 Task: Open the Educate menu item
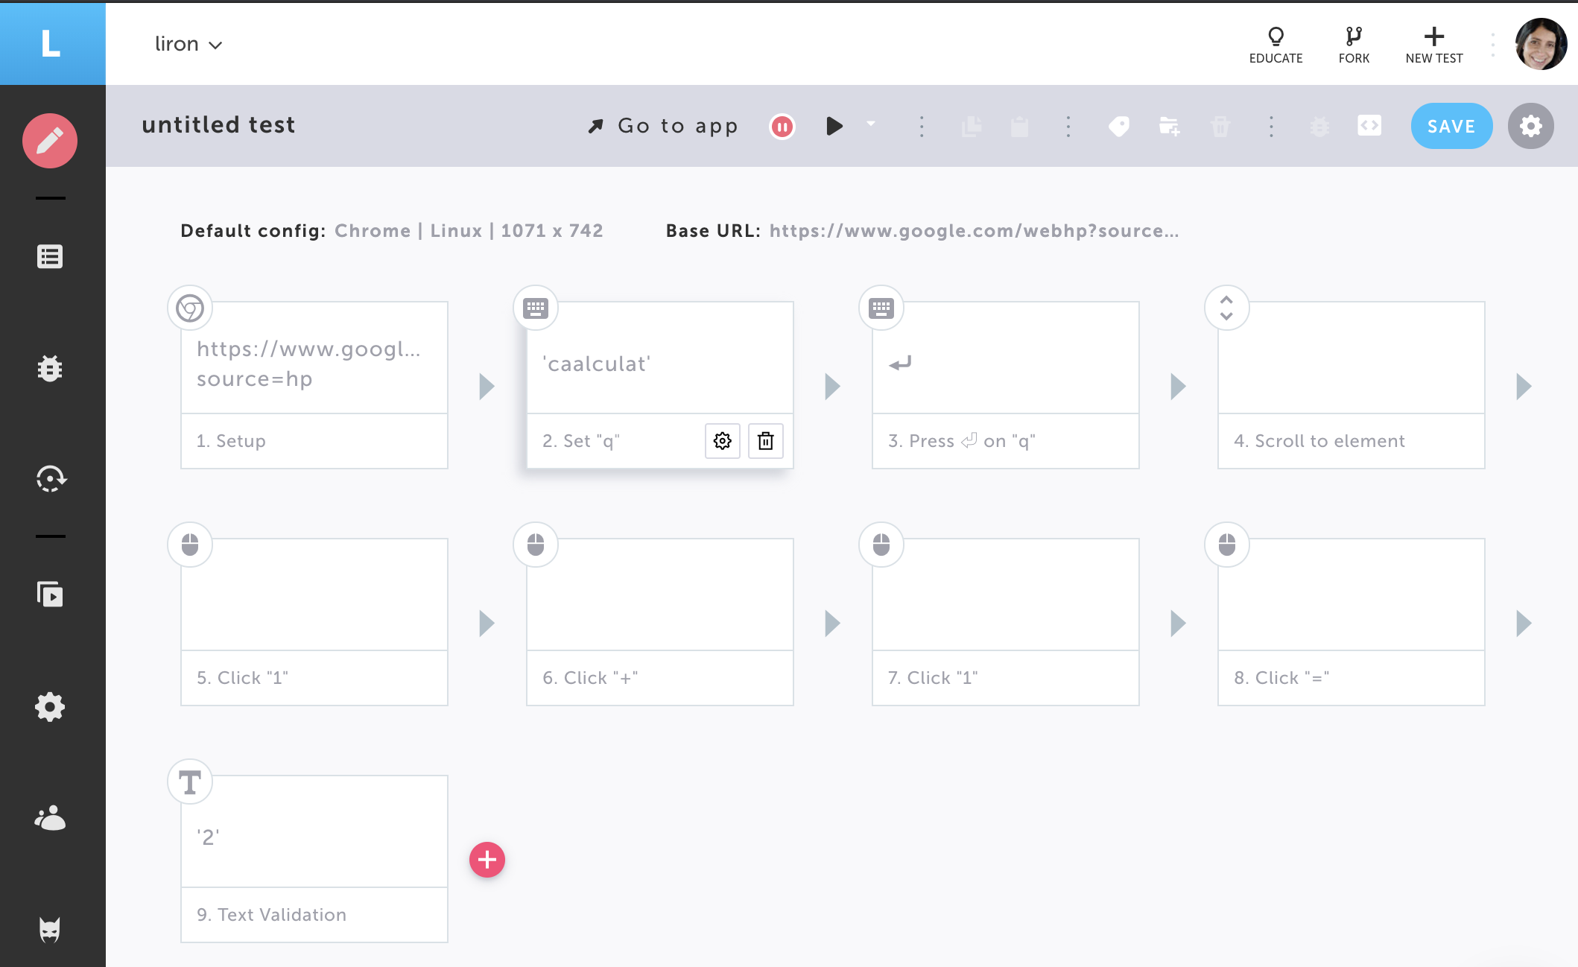click(x=1276, y=45)
